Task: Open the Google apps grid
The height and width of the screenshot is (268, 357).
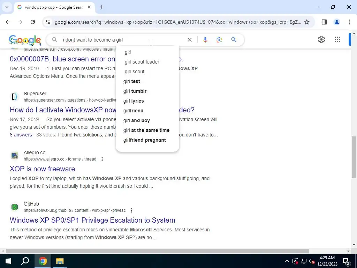Action: (x=337, y=39)
